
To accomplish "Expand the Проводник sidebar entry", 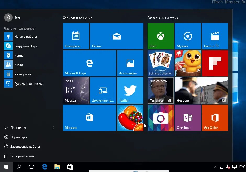I will coord(54,127).
